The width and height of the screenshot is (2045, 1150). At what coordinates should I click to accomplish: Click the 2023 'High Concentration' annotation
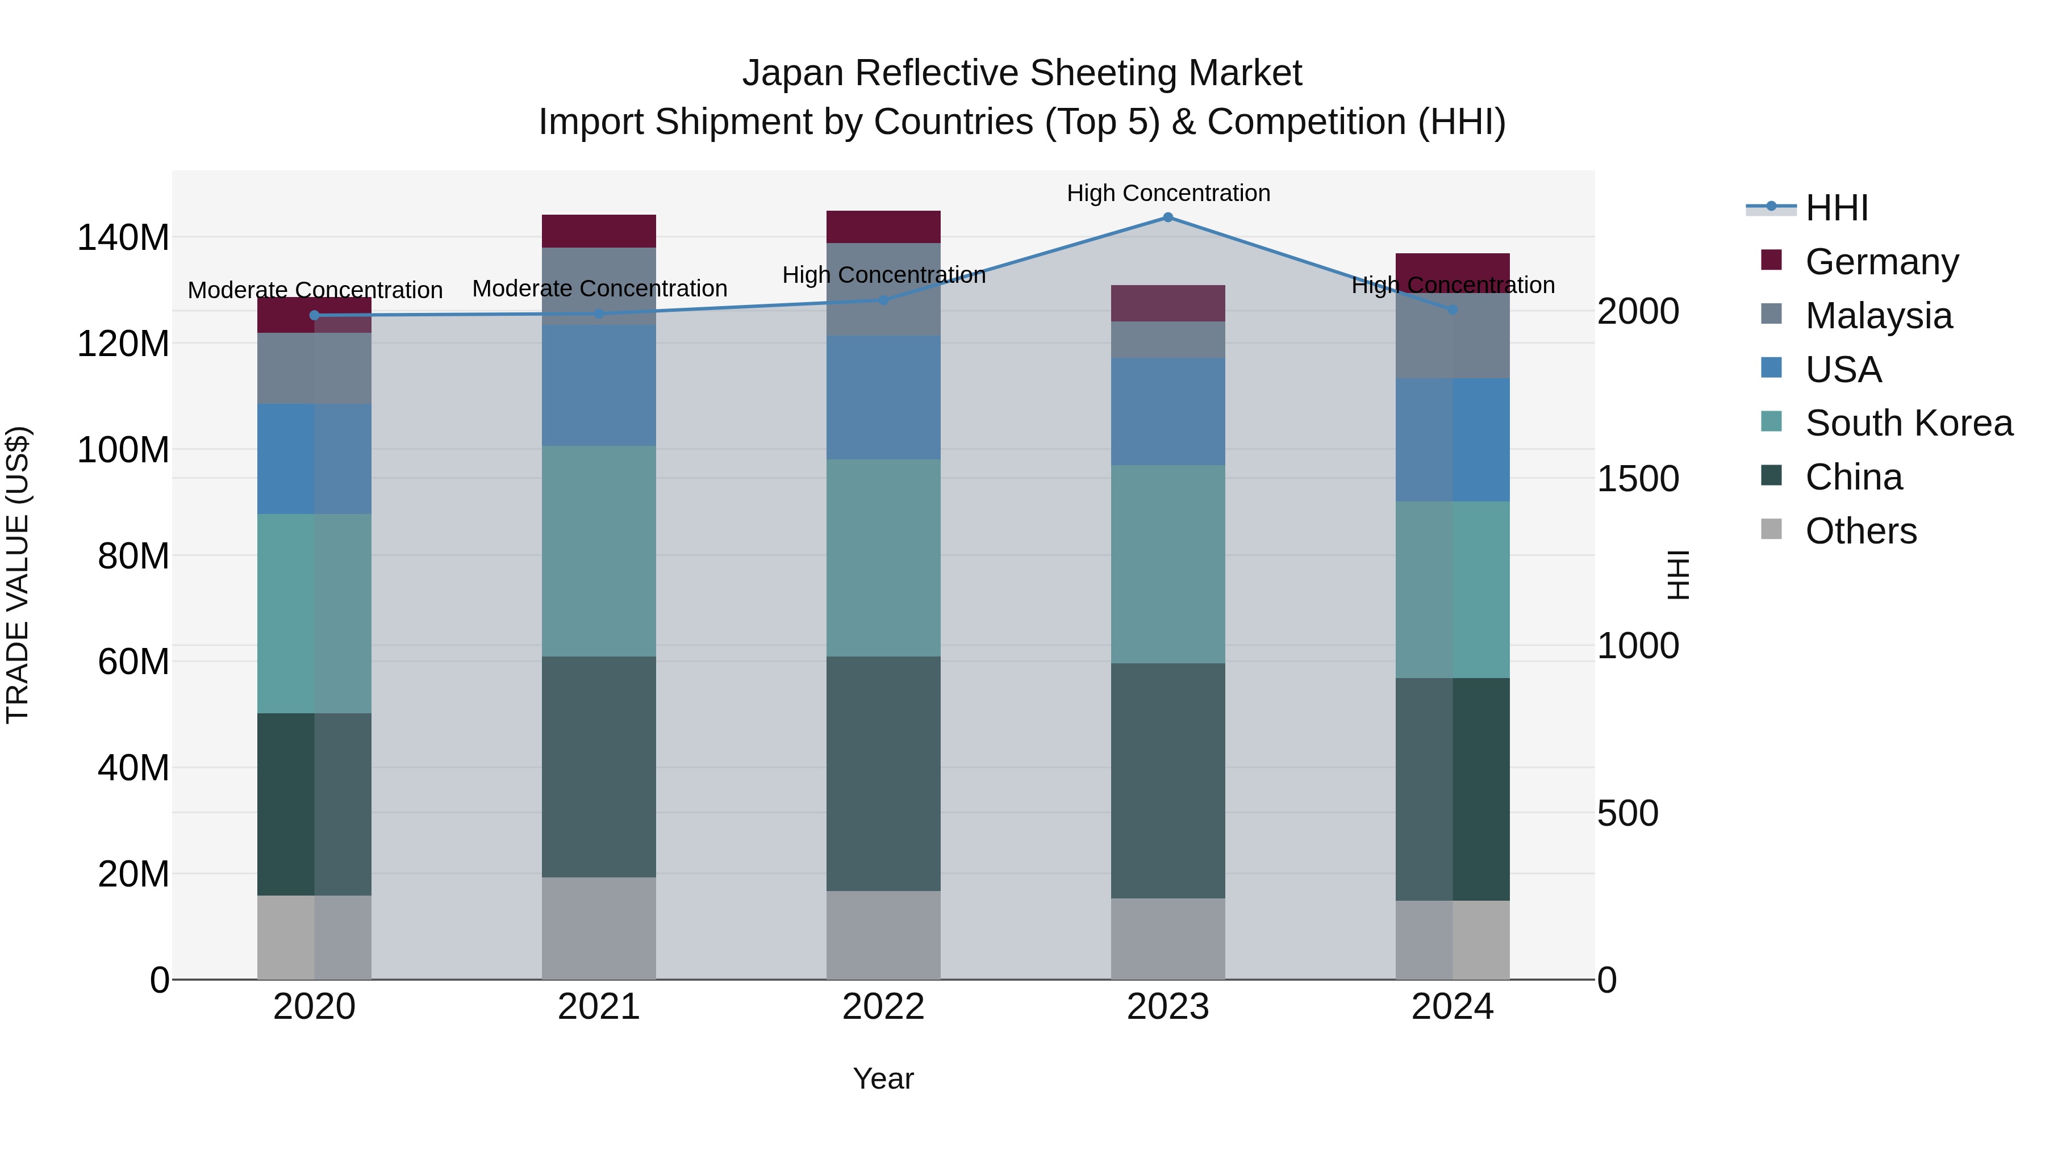pyautogui.click(x=1168, y=193)
